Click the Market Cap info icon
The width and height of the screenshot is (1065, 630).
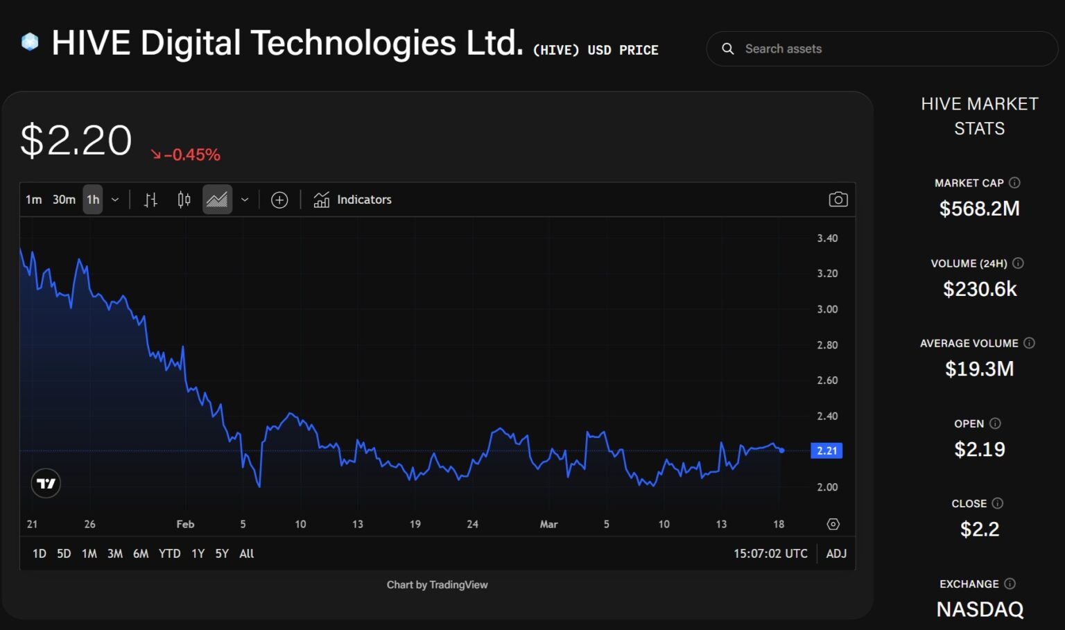click(1014, 183)
